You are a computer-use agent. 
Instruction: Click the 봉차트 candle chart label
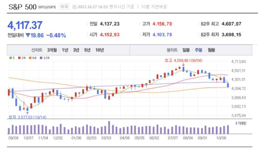(172, 50)
